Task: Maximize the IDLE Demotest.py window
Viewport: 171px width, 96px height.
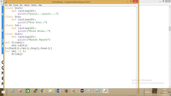Action: coord(131,1)
